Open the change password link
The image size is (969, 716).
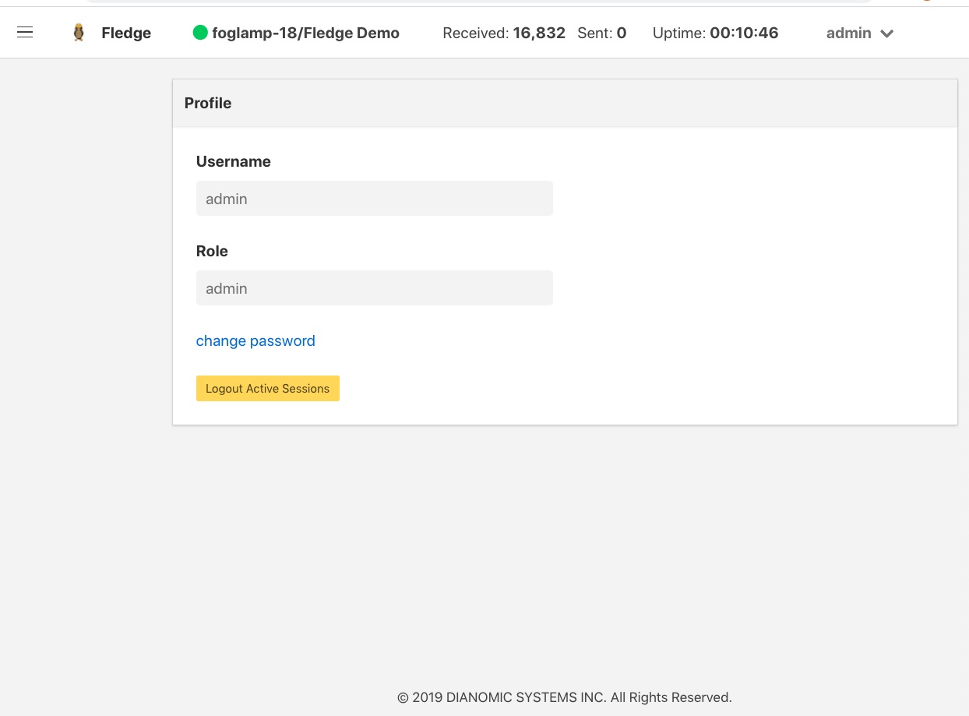point(255,340)
